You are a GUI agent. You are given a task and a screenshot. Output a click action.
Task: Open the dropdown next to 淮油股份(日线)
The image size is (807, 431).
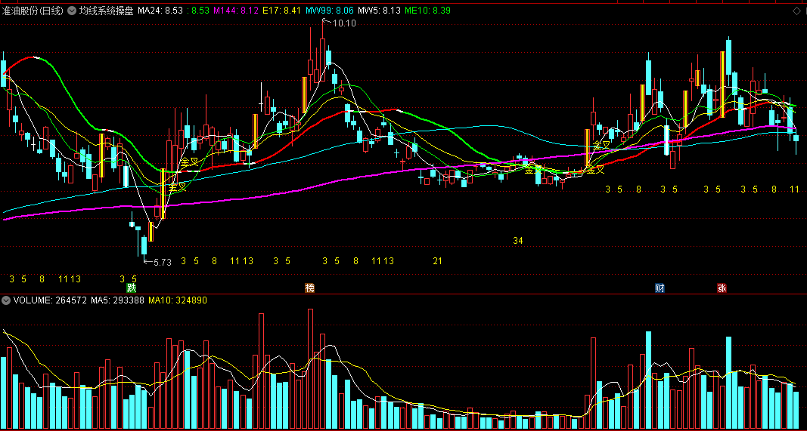72,11
